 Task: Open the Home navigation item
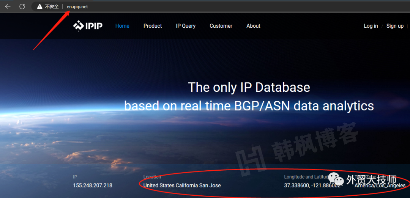(122, 26)
